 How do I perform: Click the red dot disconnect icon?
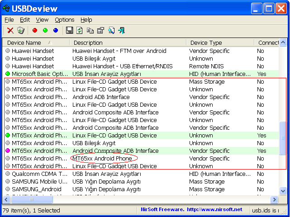coord(35,30)
